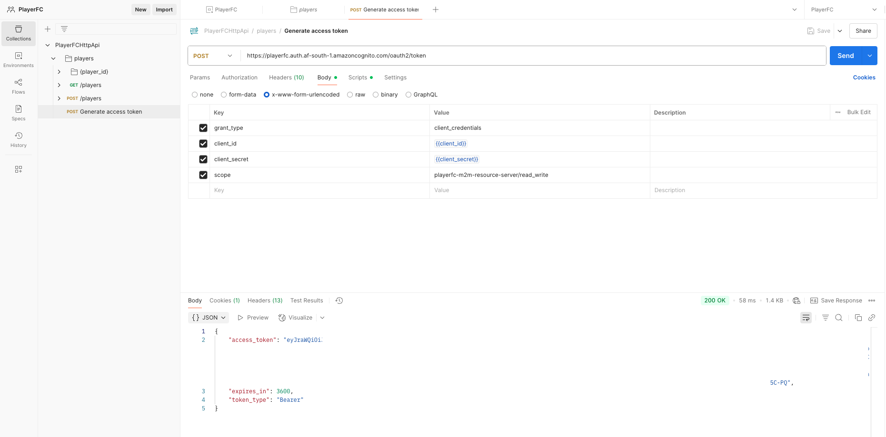Viewport: 886px width, 437px height.
Task: Collapse the players folder
Action: [x=53, y=58]
